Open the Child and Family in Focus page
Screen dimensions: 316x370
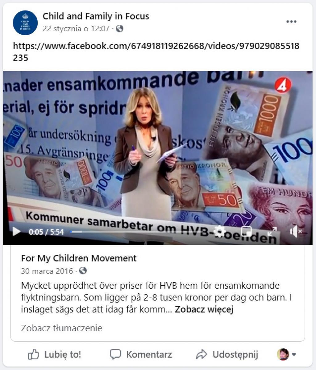click(96, 16)
